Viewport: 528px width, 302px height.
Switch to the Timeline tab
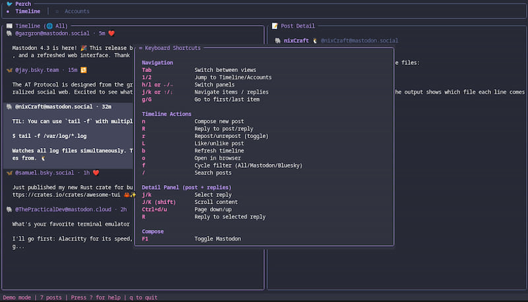pos(28,11)
